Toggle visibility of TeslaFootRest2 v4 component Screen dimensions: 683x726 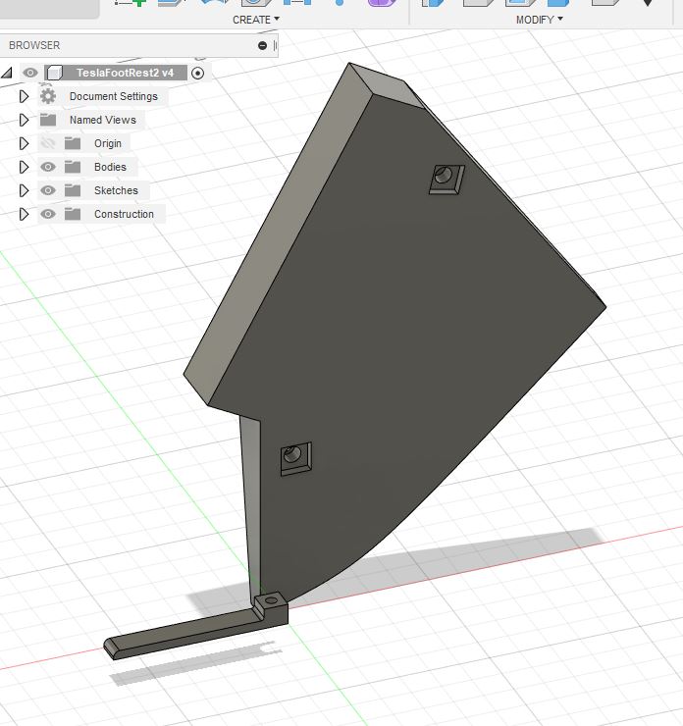click(30, 73)
